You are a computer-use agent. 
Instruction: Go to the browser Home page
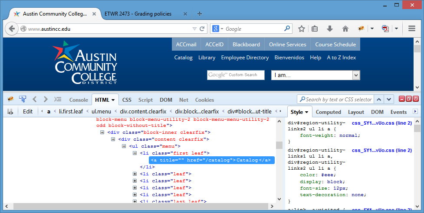[345, 29]
